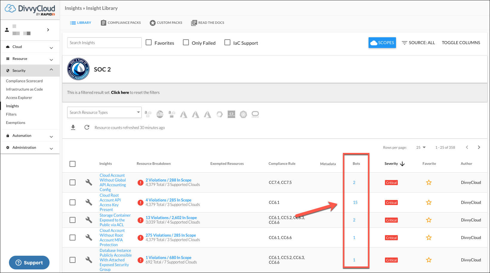490x273 pixels.
Task: Navigate to Exemptions in sidebar
Action: click(16, 122)
